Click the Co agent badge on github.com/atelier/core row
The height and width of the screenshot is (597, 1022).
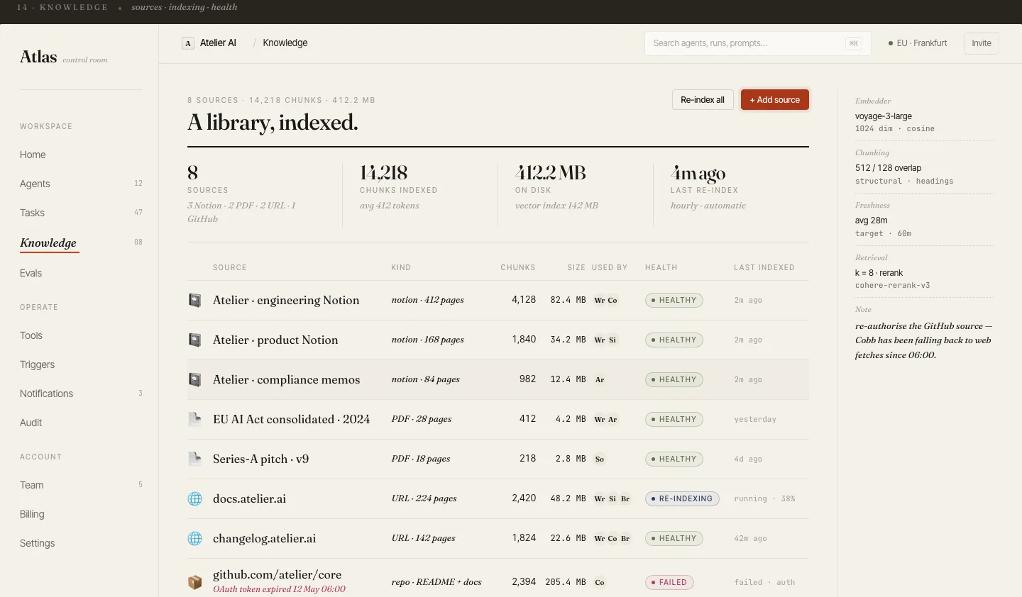pos(600,582)
